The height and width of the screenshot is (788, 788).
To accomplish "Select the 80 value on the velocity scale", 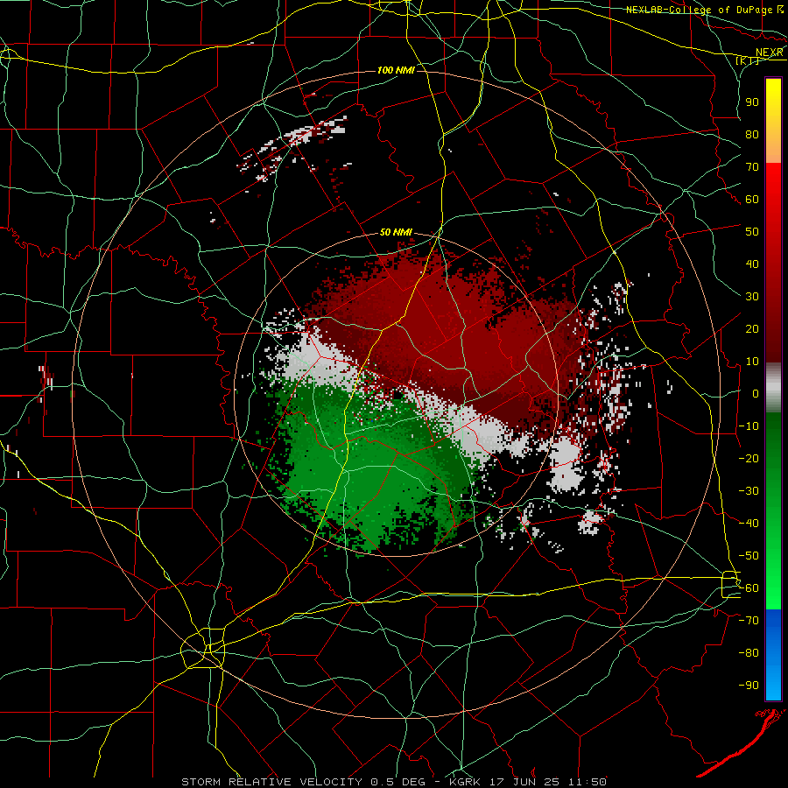I will tap(752, 134).
